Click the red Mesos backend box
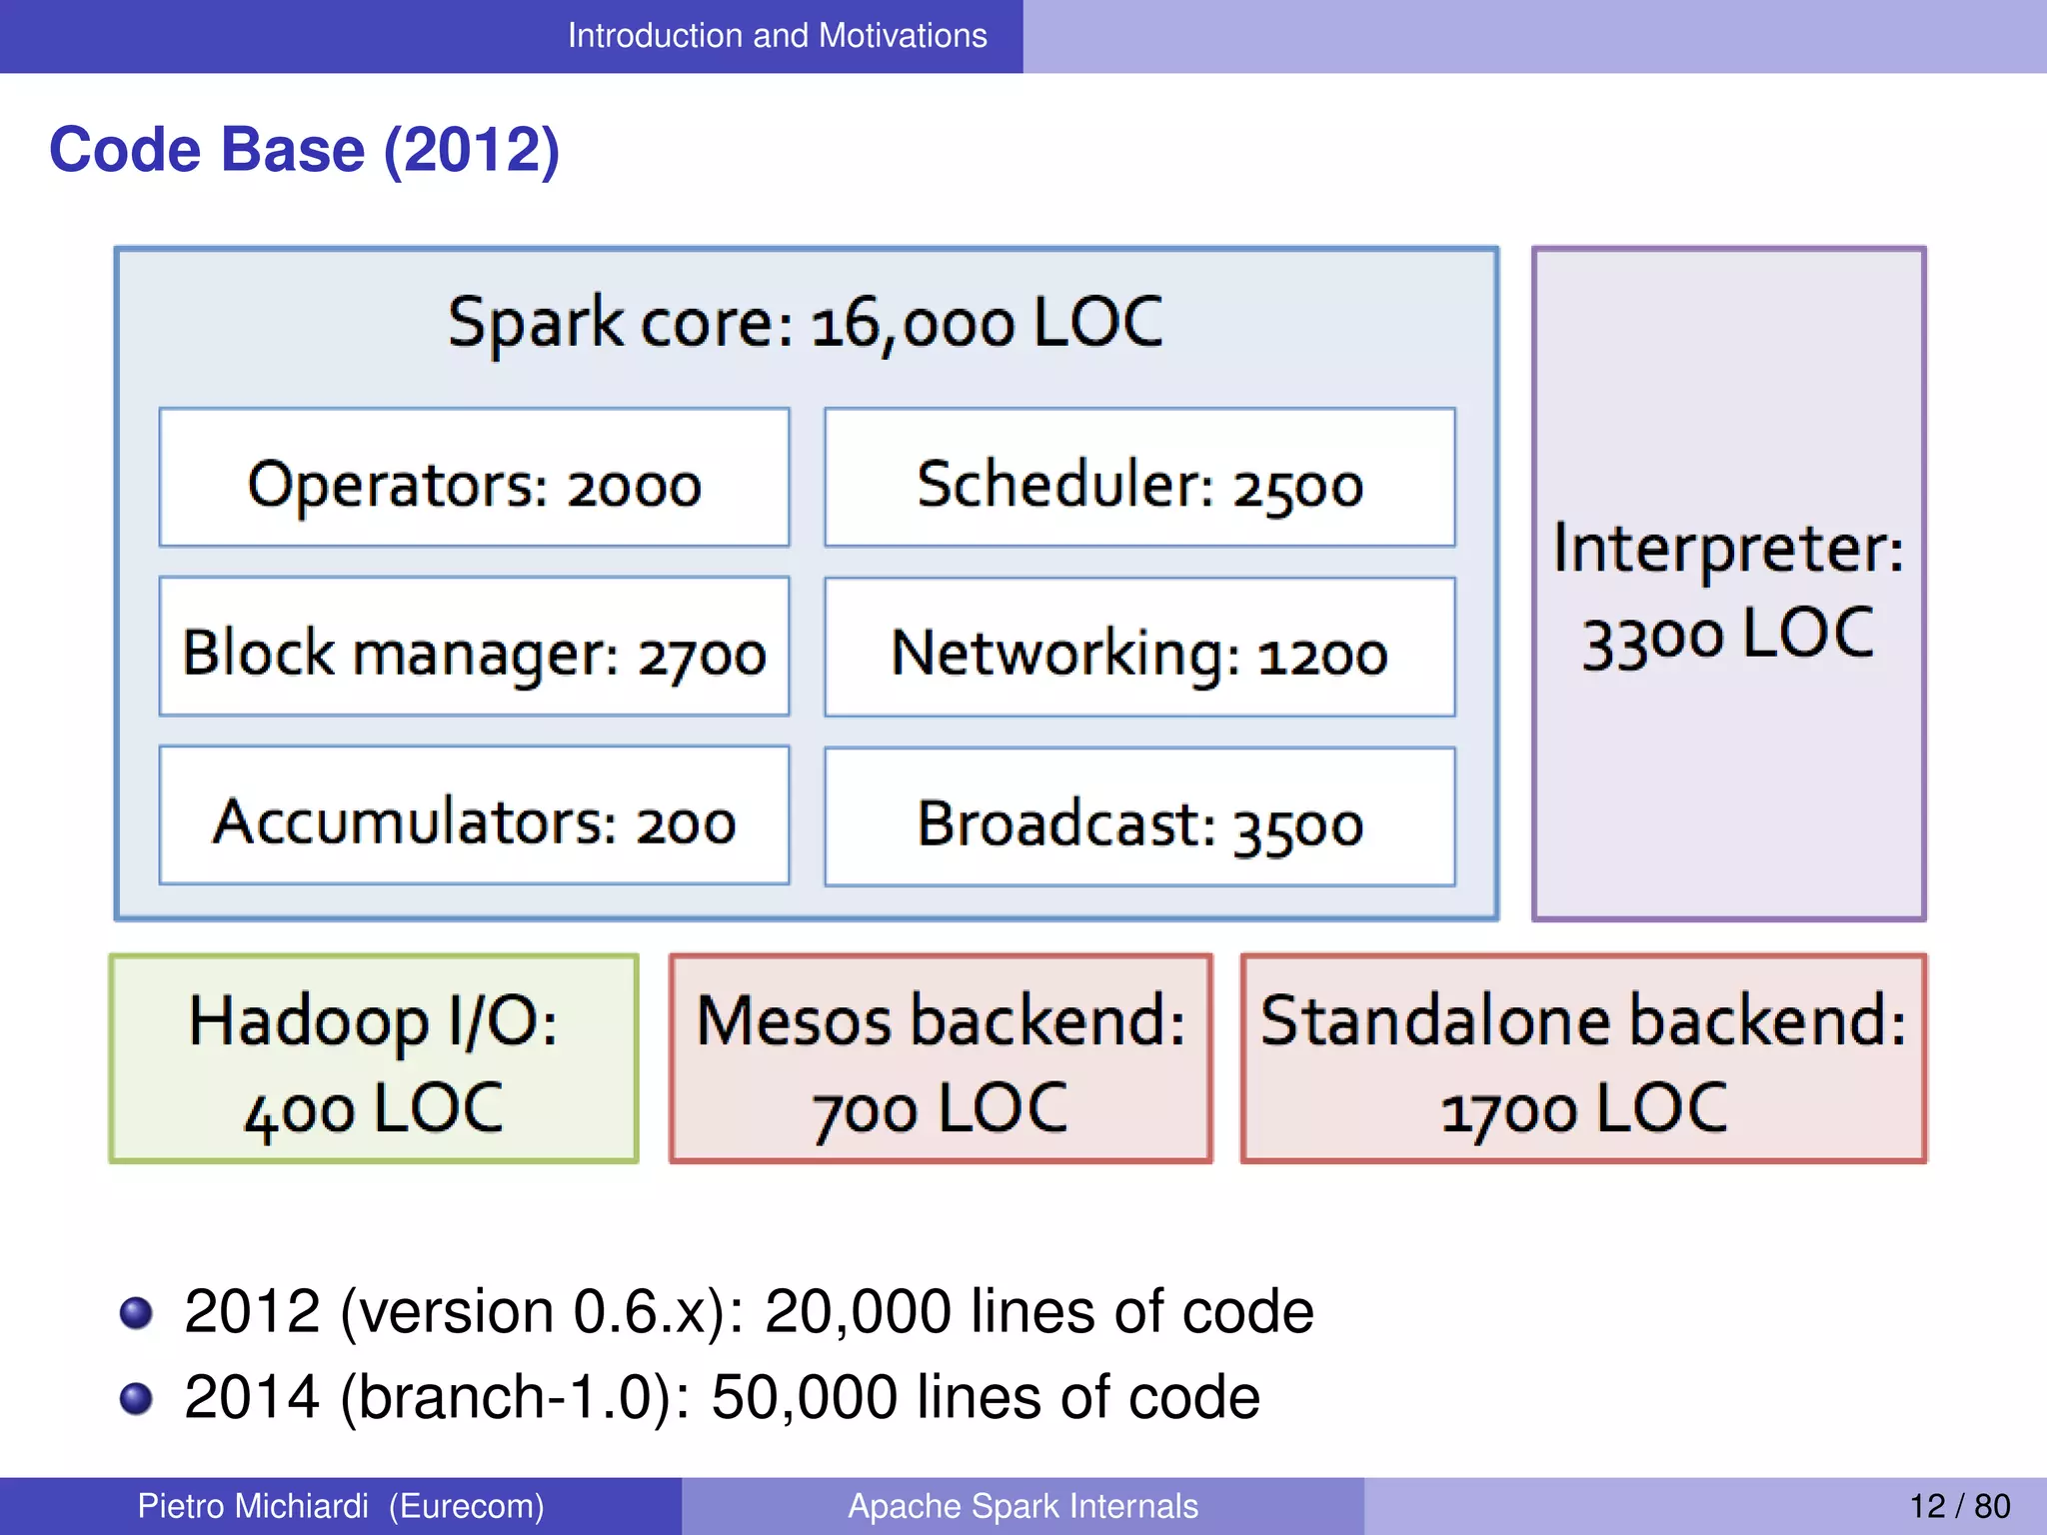 coord(941,1058)
